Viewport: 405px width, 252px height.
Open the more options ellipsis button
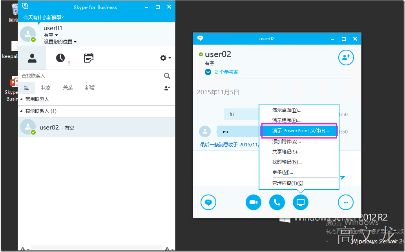click(346, 202)
